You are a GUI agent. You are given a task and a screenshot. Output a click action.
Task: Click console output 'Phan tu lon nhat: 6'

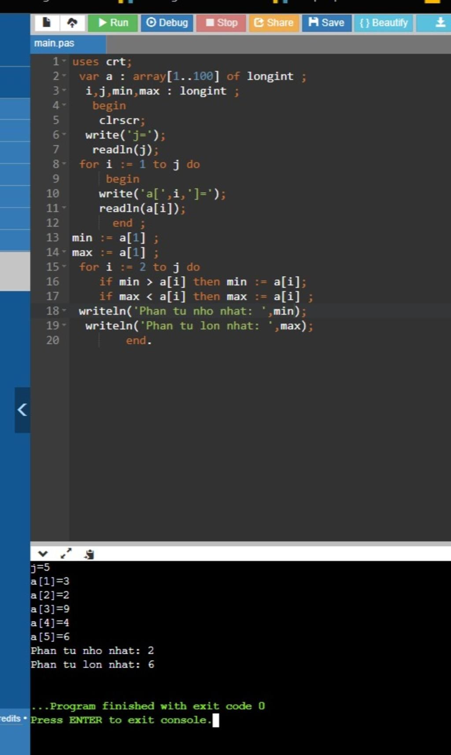point(92,664)
